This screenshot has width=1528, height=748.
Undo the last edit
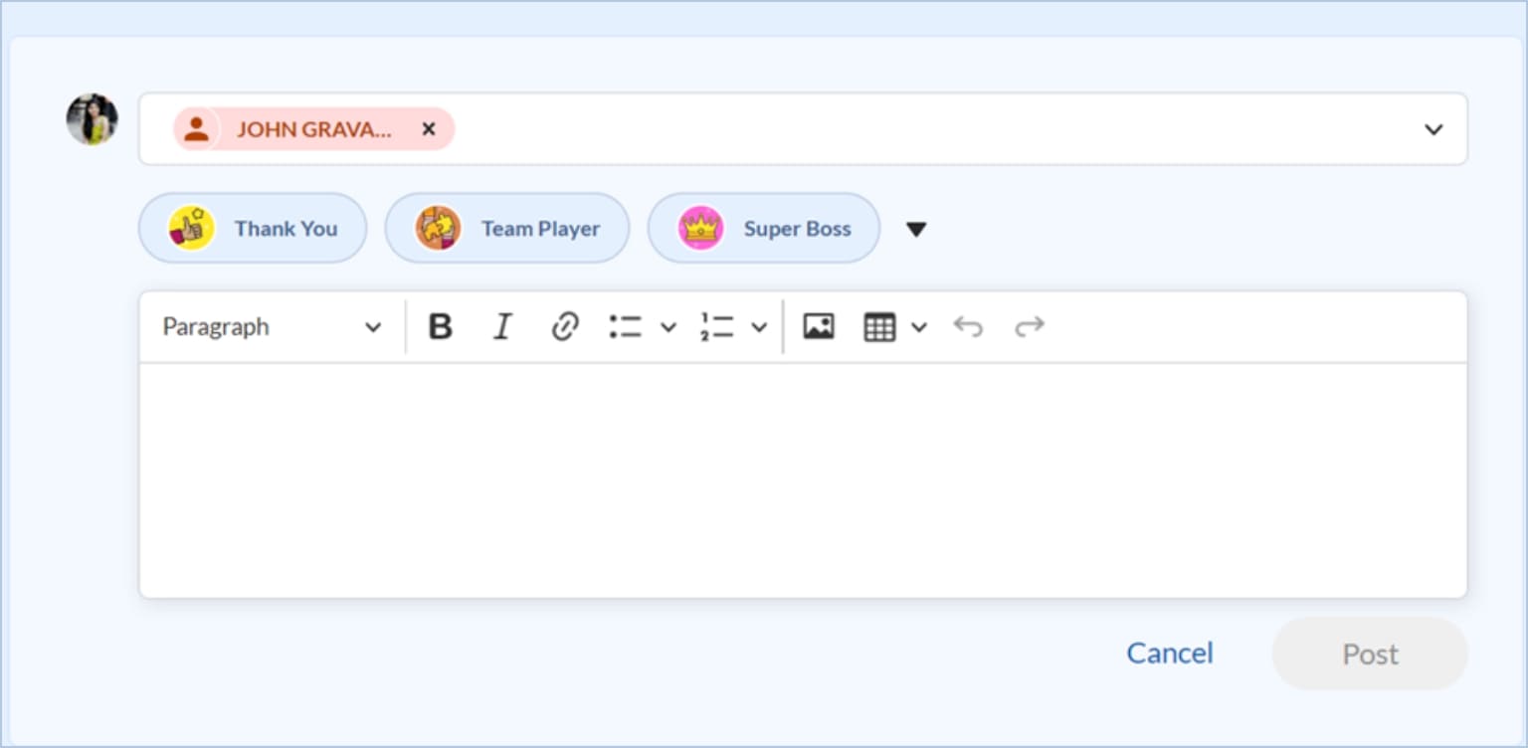(x=967, y=326)
